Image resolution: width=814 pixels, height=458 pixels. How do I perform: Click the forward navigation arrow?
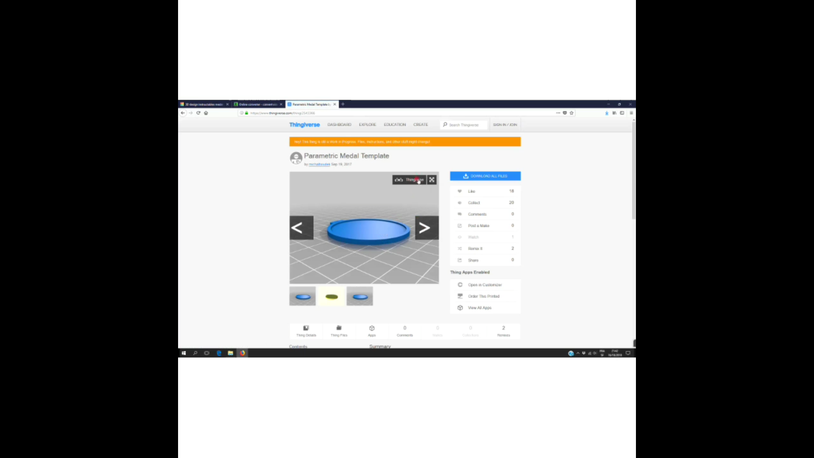(x=191, y=113)
